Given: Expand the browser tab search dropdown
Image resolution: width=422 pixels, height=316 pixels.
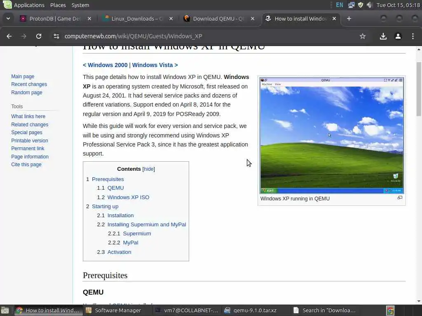Looking at the screenshot, I should point(8,19).
